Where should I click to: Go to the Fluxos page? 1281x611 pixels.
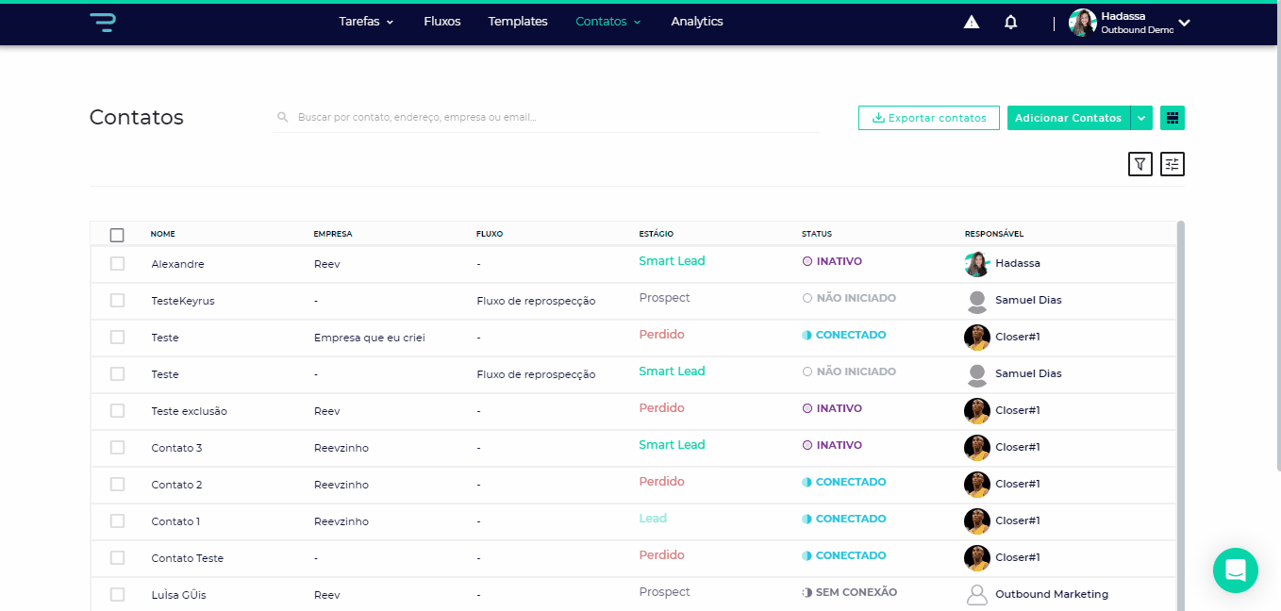click(x=442, y=22)
